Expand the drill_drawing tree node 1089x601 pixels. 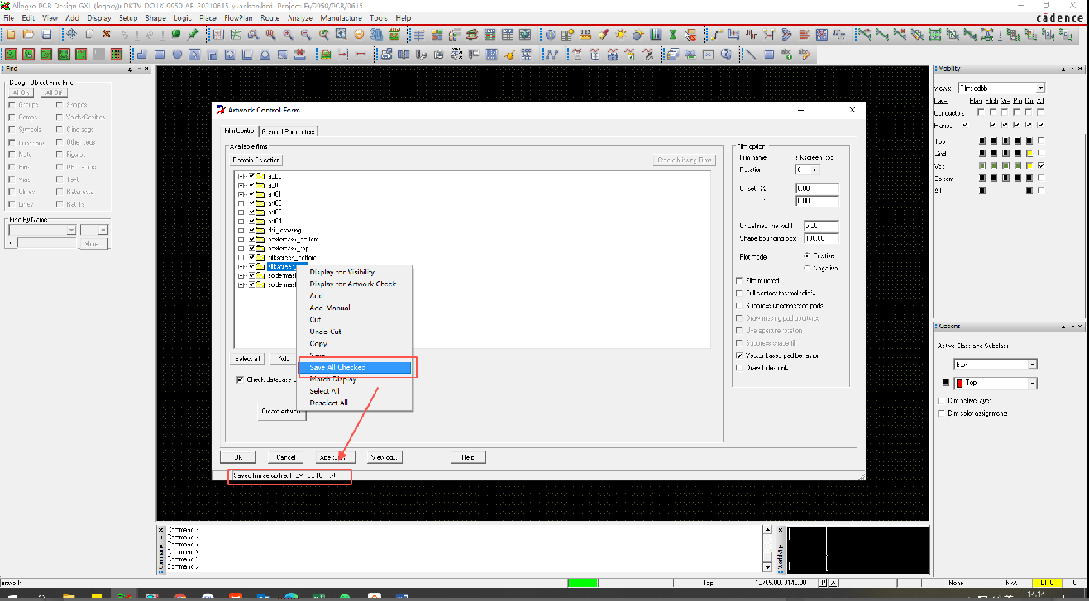pos(241,231)
